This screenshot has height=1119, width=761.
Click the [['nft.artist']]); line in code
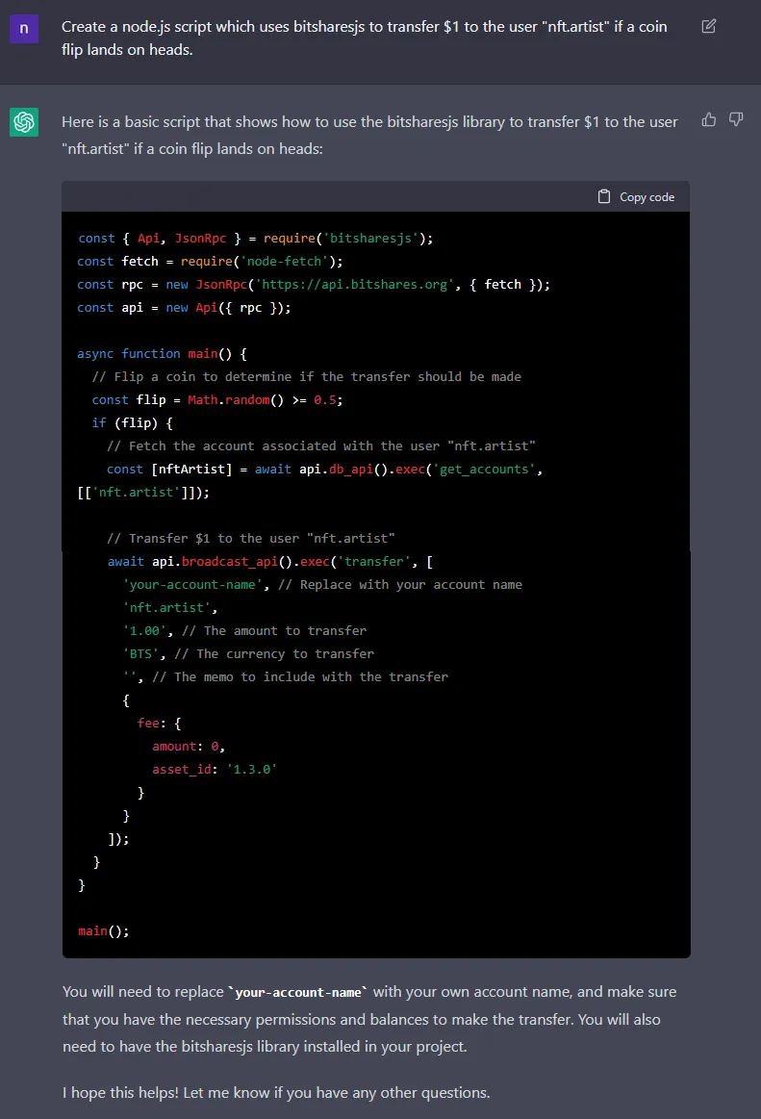142,493
